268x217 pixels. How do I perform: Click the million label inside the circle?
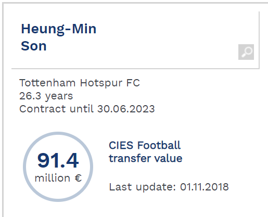pyautogui.click(x=53, y=178)
